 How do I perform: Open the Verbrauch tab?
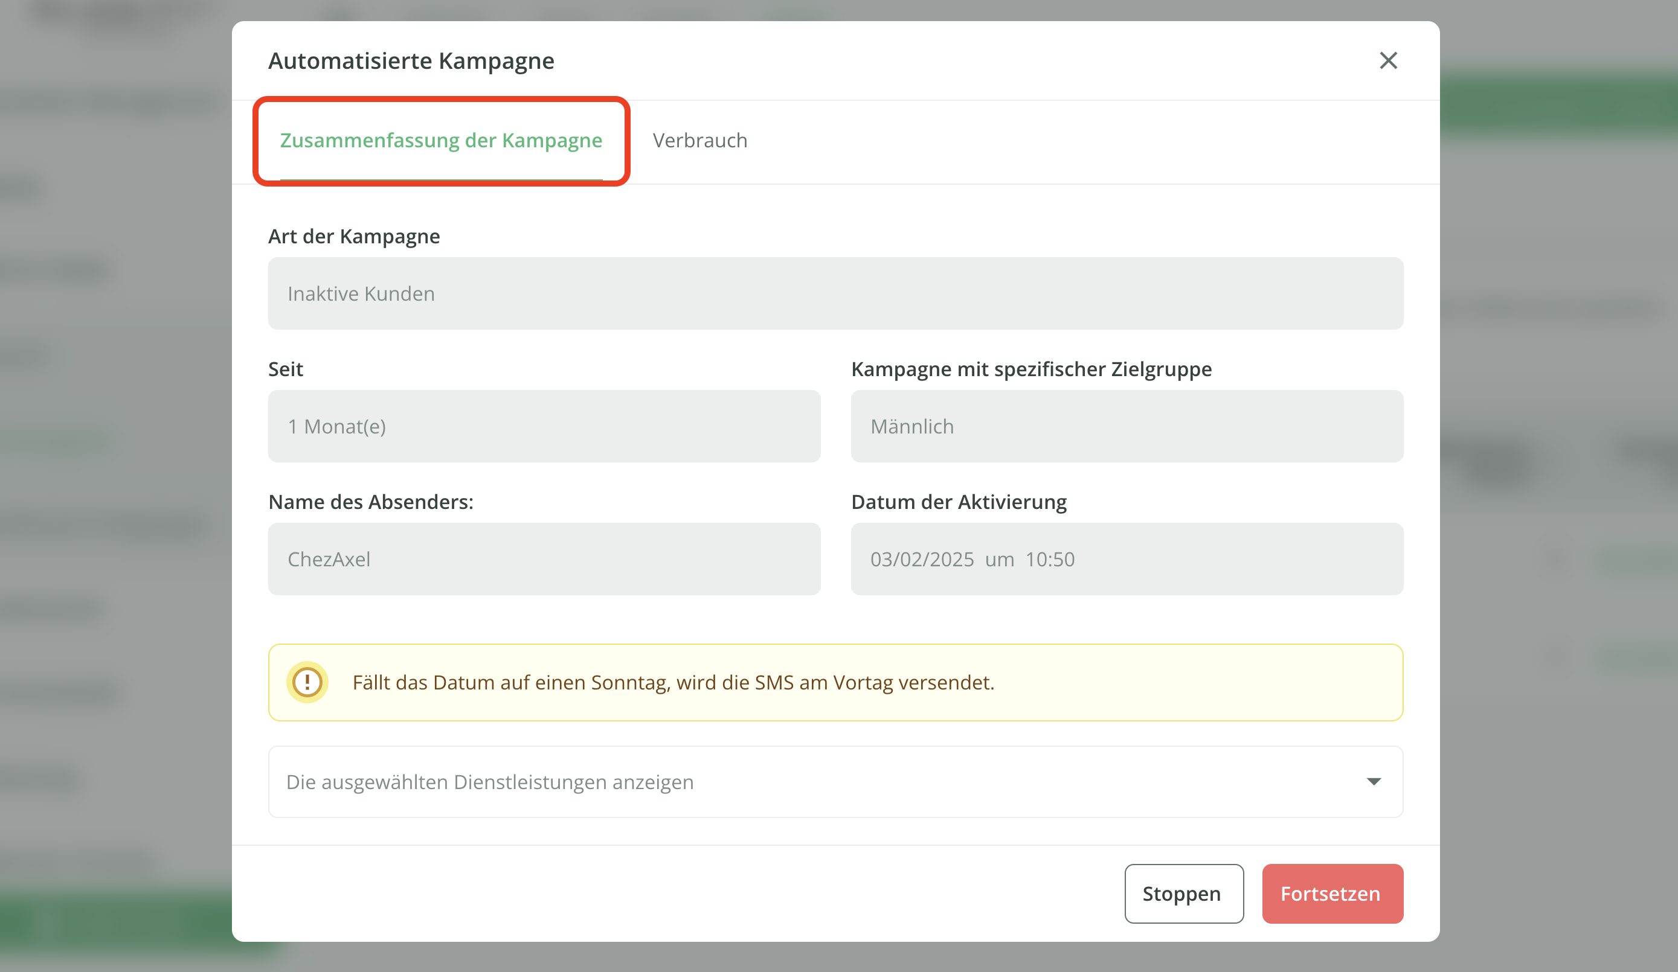(699, 141)
